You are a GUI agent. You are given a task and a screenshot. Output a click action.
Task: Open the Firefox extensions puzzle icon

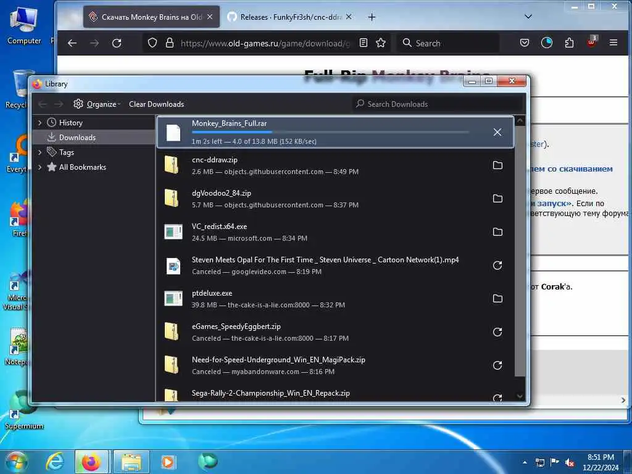click(569, 43)
